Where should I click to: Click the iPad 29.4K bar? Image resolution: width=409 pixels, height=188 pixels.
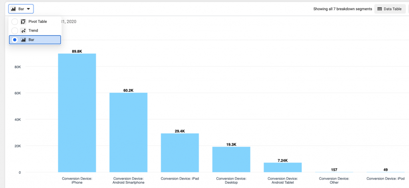pyautogui.click(x=180, y=152)
